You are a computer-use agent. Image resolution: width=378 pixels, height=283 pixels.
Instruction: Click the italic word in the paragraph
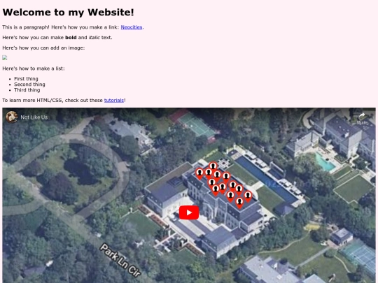94,38
